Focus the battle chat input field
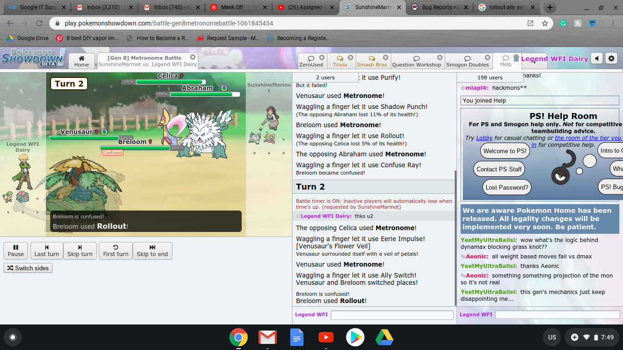 tap(392, 315)
